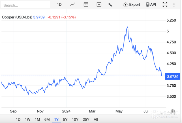Select the 10Y time range

coord(75,119)
